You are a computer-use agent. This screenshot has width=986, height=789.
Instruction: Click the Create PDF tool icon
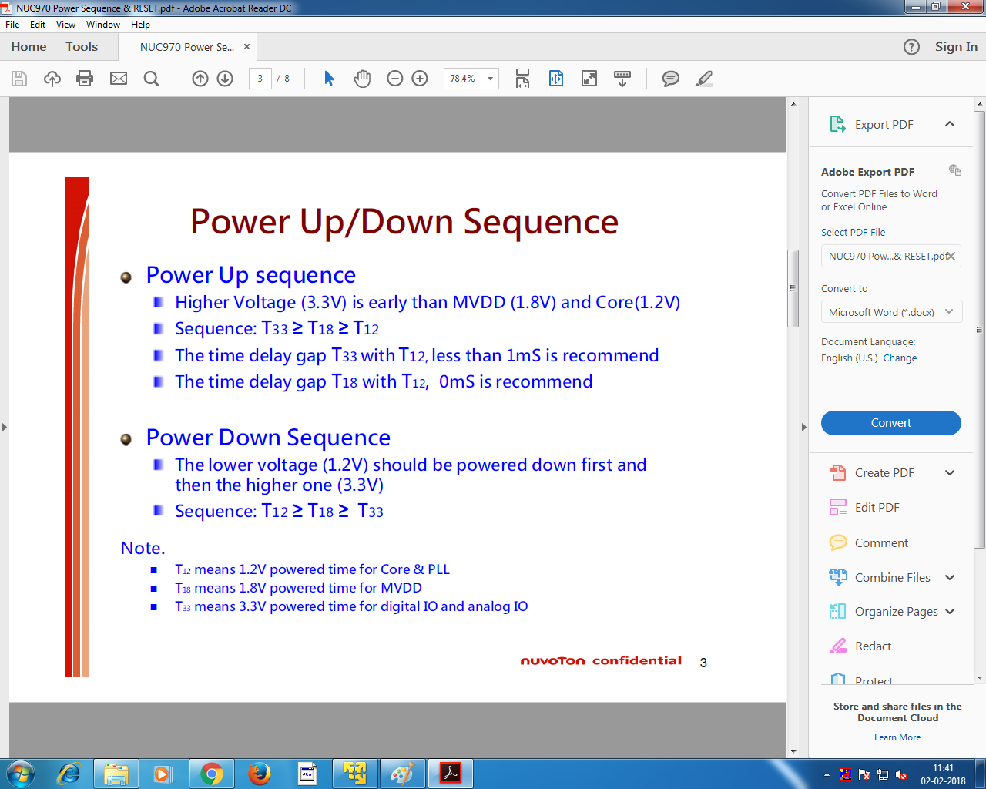tap(837, 473)
